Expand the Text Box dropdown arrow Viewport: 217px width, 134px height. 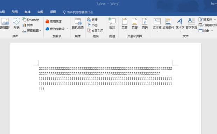pyautogui.click(x=157, y=31)
